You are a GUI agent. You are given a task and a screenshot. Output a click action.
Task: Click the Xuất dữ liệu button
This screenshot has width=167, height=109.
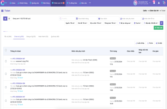tap(140, 43)
